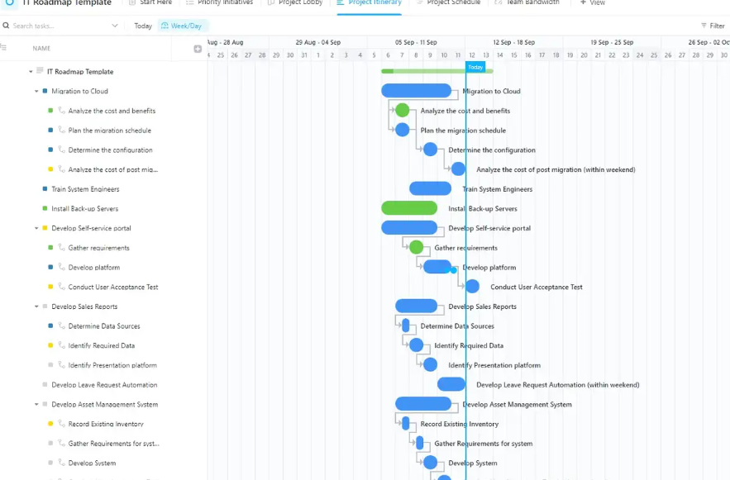730x480 pixels.
Task: Click yellow status square of Record Existing Inventory
Action: click(50, 424)
